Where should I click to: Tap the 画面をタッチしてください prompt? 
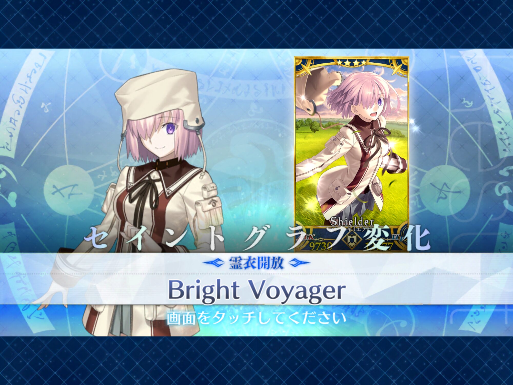click(256, 318)
